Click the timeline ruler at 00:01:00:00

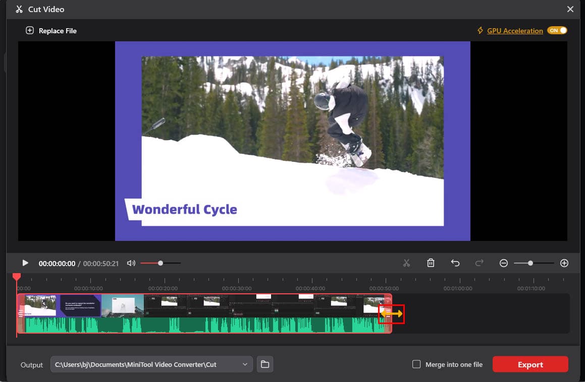458,288
